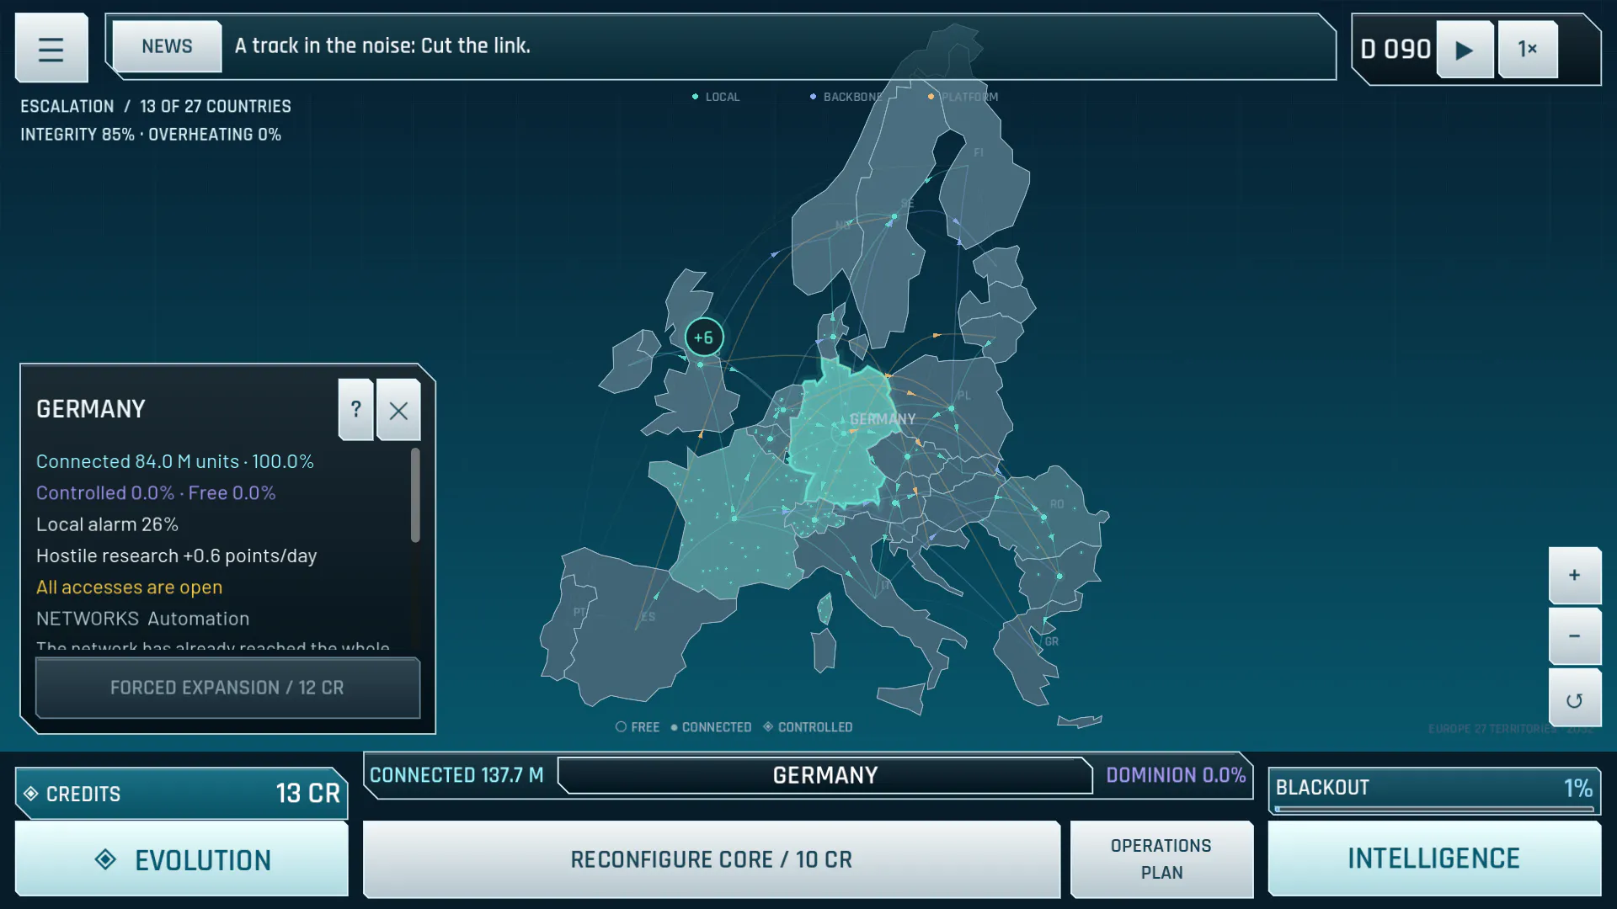The height and width of the screenshot is (909, 1617).
Task: Click Reconfigure Core / 10 CR
Action: pyautogui.click(x=712, y=859)
